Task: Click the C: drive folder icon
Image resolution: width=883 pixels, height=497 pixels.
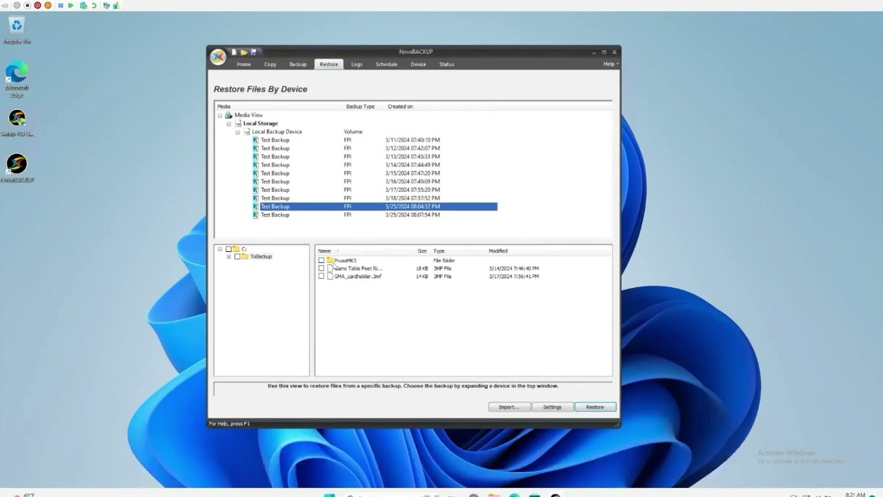Action: [236, 248]
